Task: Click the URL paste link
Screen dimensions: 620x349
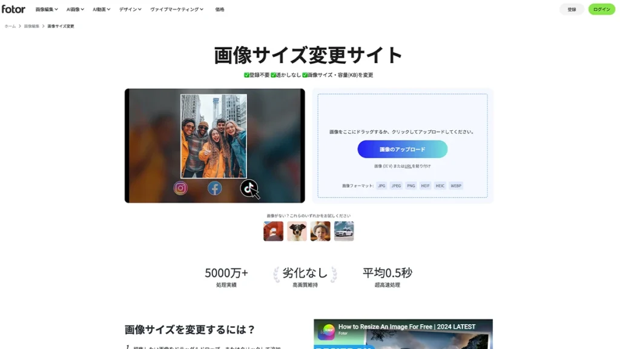Action: [407, 166]
